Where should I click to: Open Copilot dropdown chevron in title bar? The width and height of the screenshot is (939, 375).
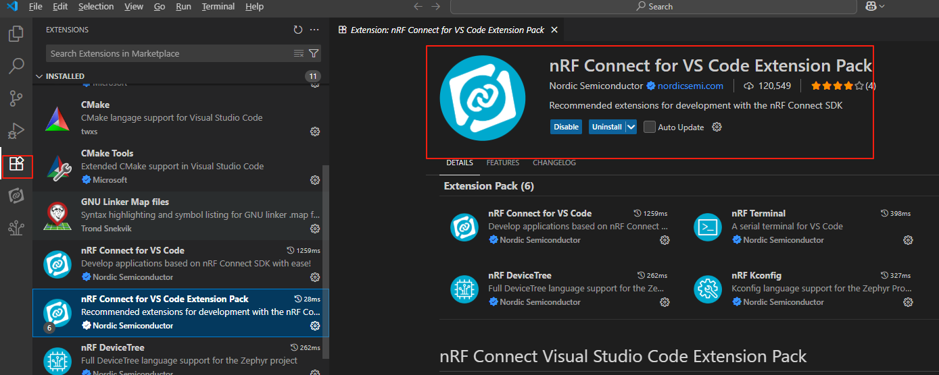[x=882, y=6]
